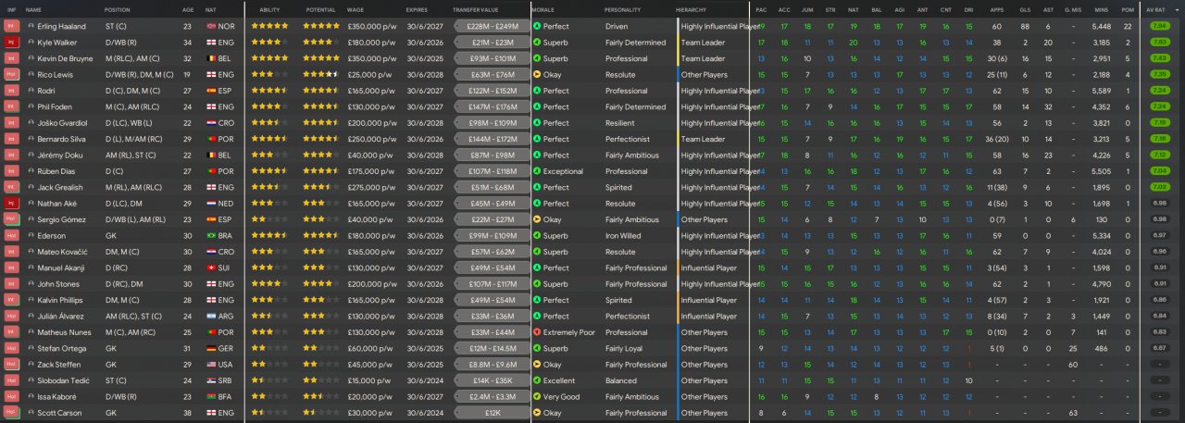
Task: Click Scott Carson's £12K transfer value
Action: click(492, 413)
